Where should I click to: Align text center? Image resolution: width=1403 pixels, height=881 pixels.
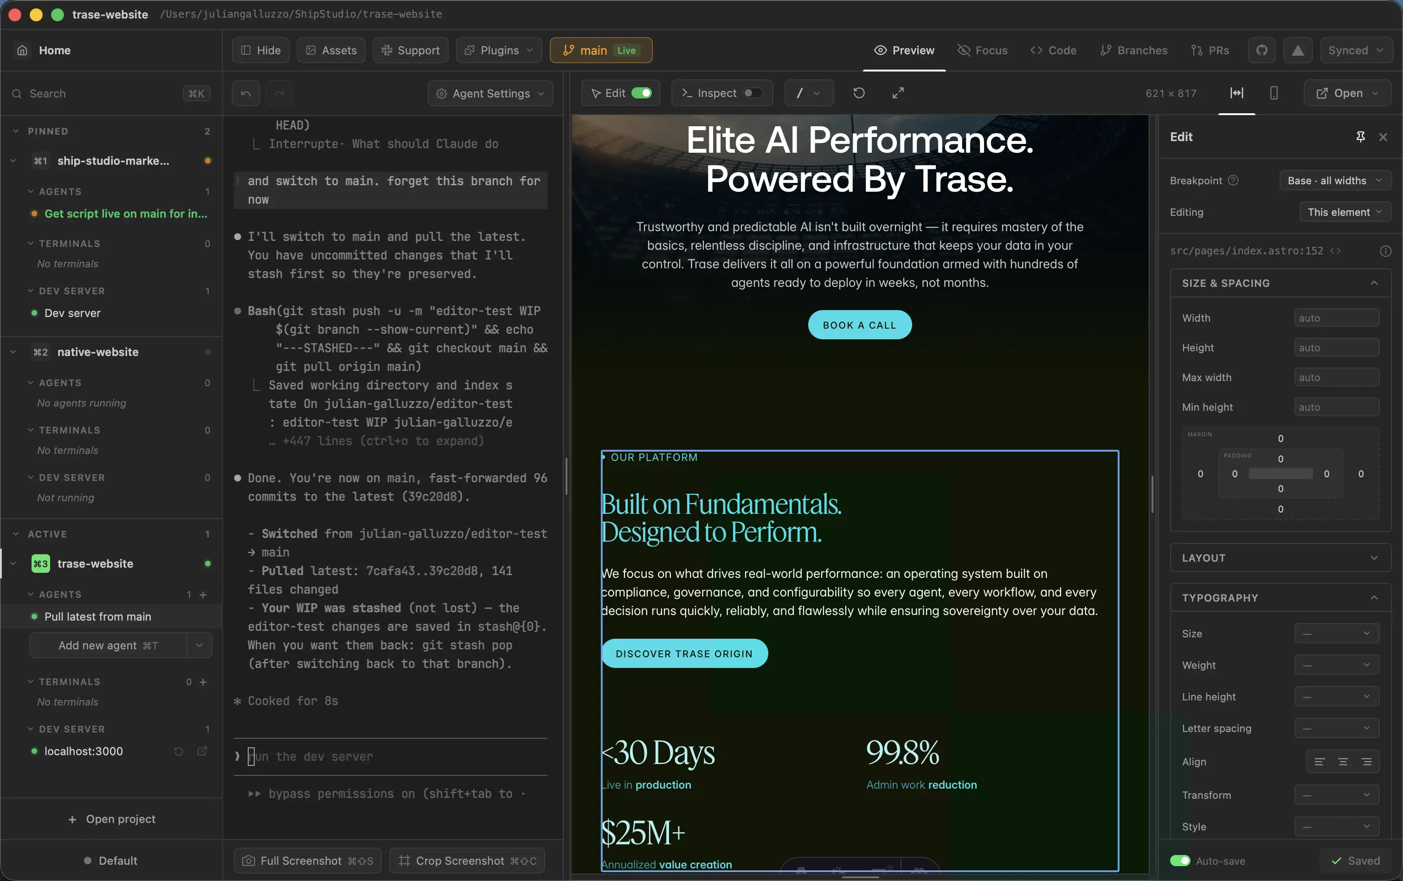[1343, 762]
